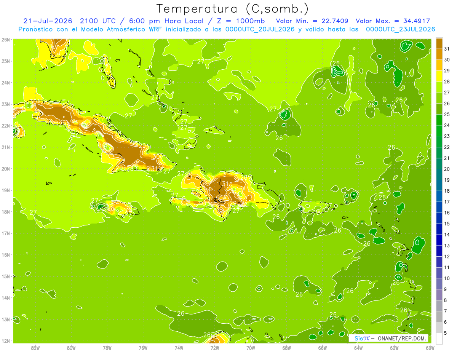Pick the yellow swatch between 28 and 29

tap(439, 76)
